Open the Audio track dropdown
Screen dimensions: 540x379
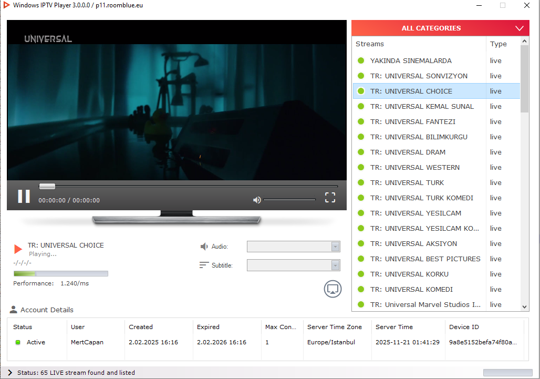coord(294,247)
